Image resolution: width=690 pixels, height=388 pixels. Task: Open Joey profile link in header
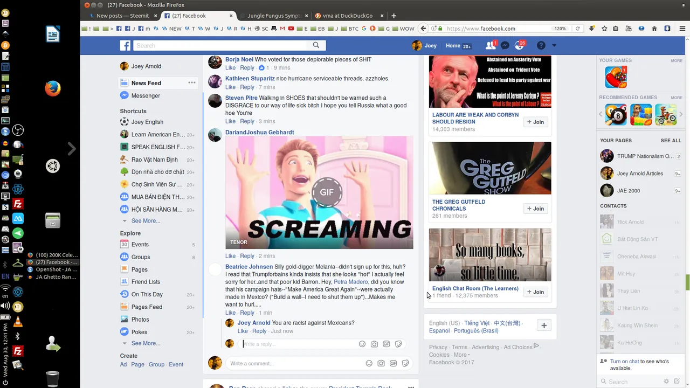tap(424, 46)
